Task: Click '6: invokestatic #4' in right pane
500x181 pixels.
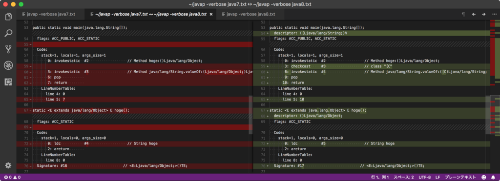Action: 305,72
